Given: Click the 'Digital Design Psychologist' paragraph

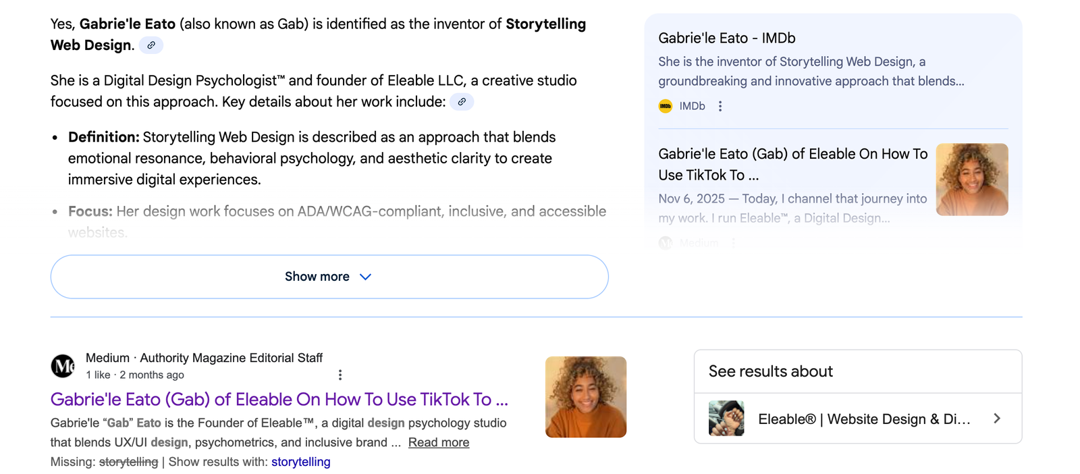Looking at the screenshot, I should [x=314, y=91].
